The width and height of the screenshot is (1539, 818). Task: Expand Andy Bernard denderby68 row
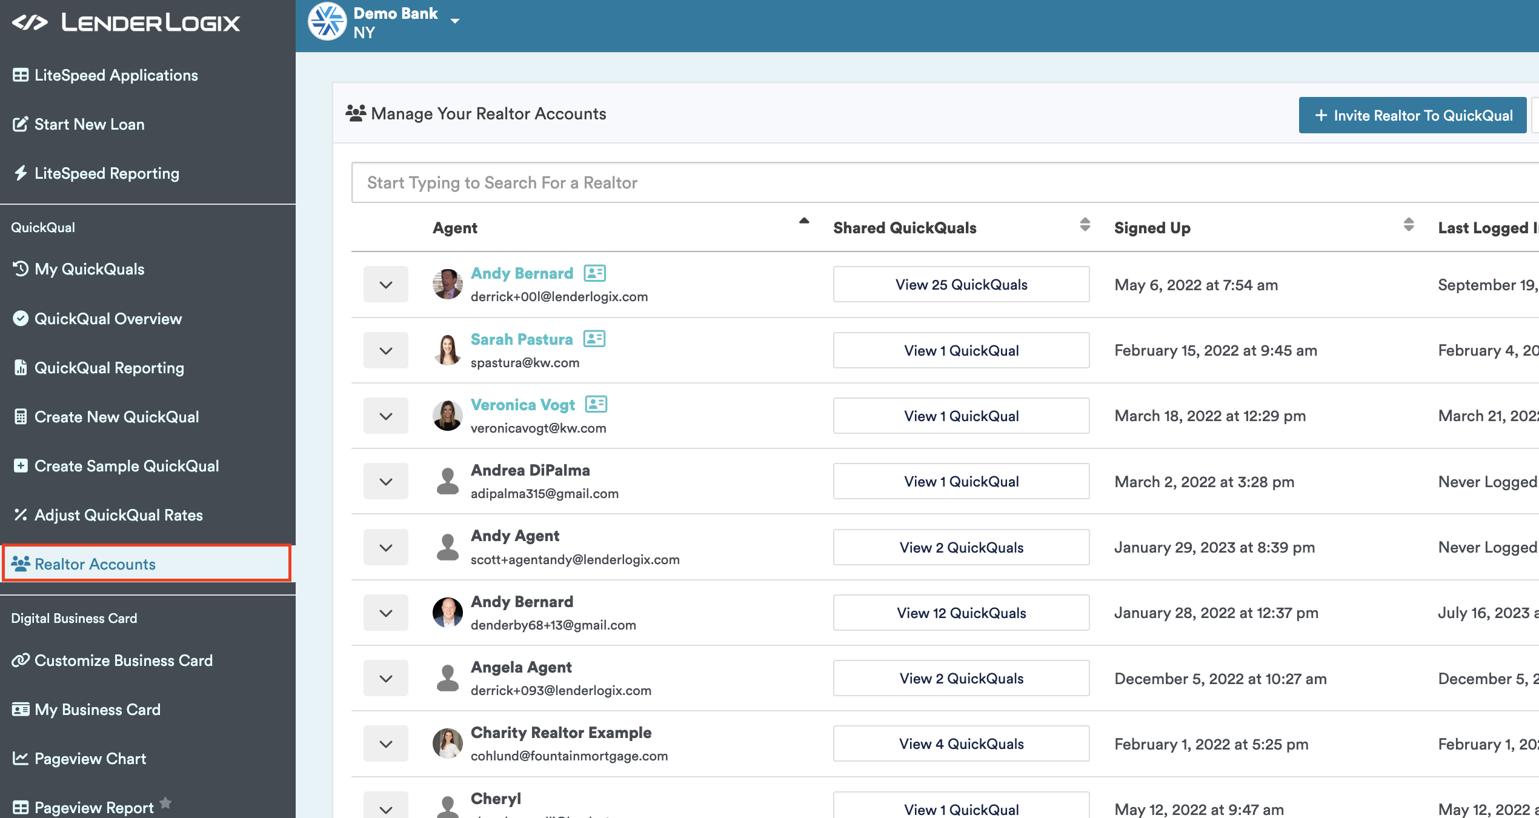[386, 613]
